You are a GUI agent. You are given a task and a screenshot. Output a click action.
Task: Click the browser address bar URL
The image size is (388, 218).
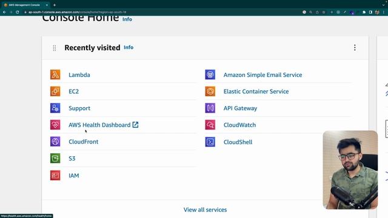pyautogui.click(x=77, y=12)
